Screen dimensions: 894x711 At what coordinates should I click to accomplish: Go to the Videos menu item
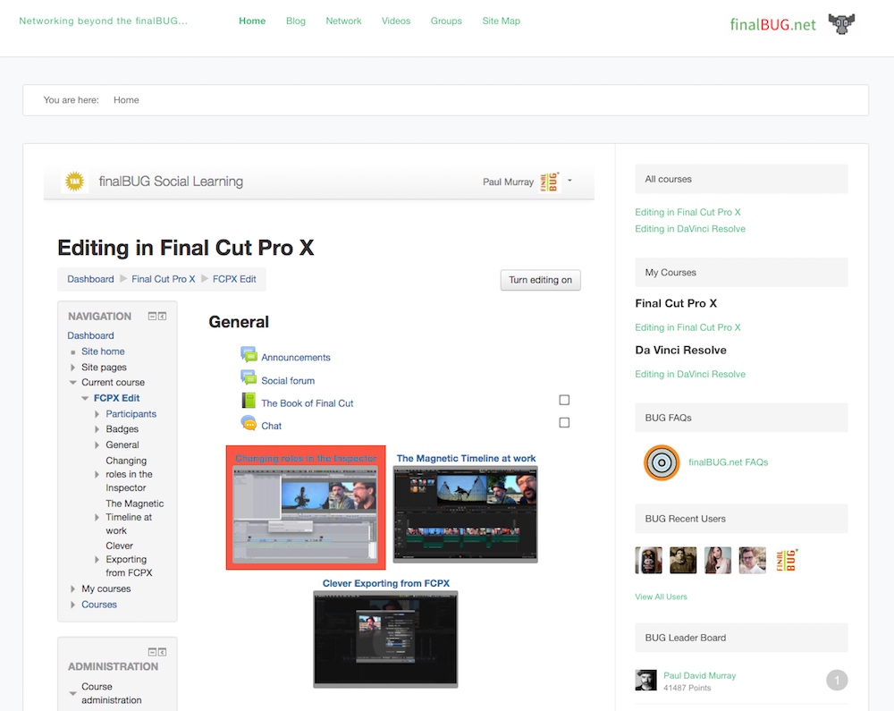(396, 21)
